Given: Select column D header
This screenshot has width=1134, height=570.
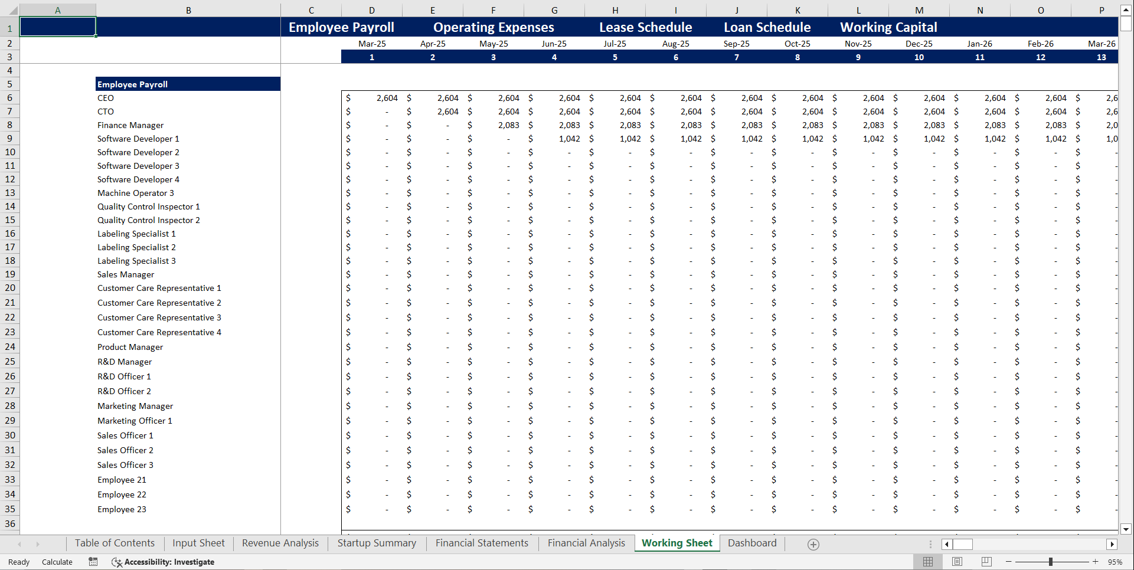Looking at the screenshot, I should pos(371,10).
